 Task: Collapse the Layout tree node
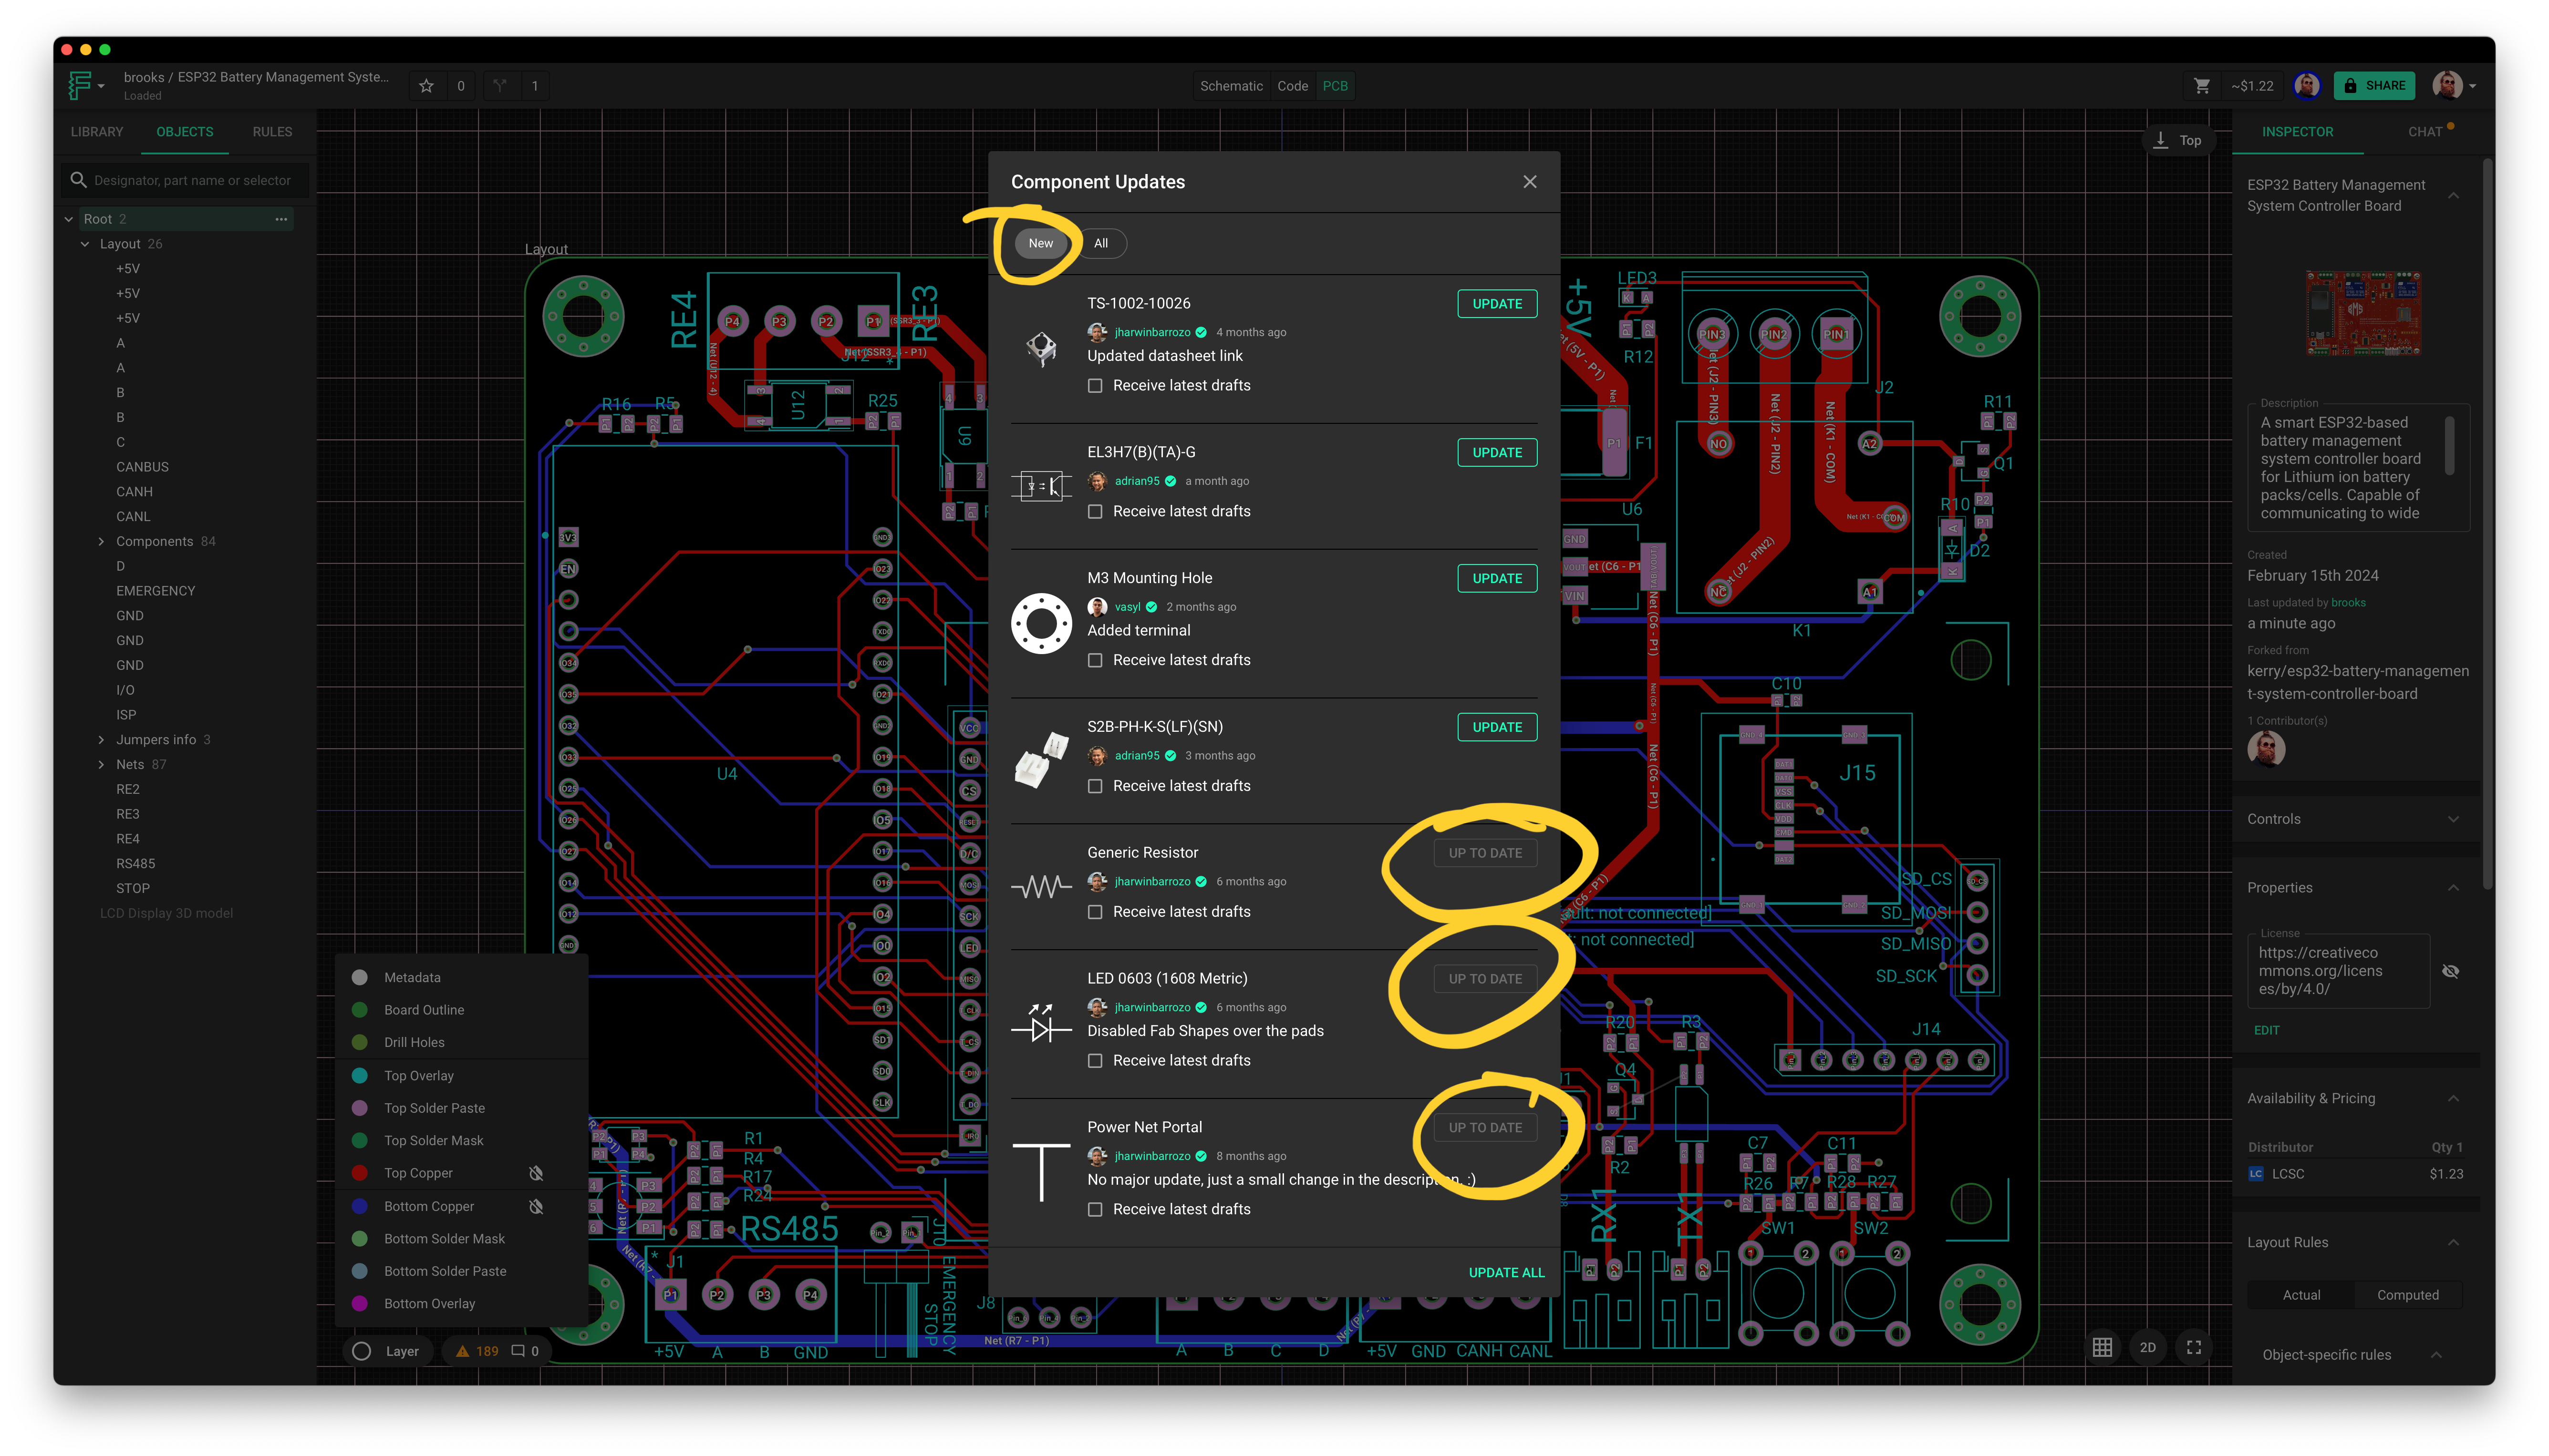click(x=85, y=244)
